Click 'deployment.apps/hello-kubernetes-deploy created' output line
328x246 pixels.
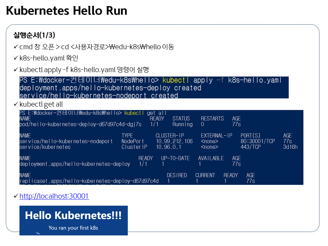pos(110,88)
